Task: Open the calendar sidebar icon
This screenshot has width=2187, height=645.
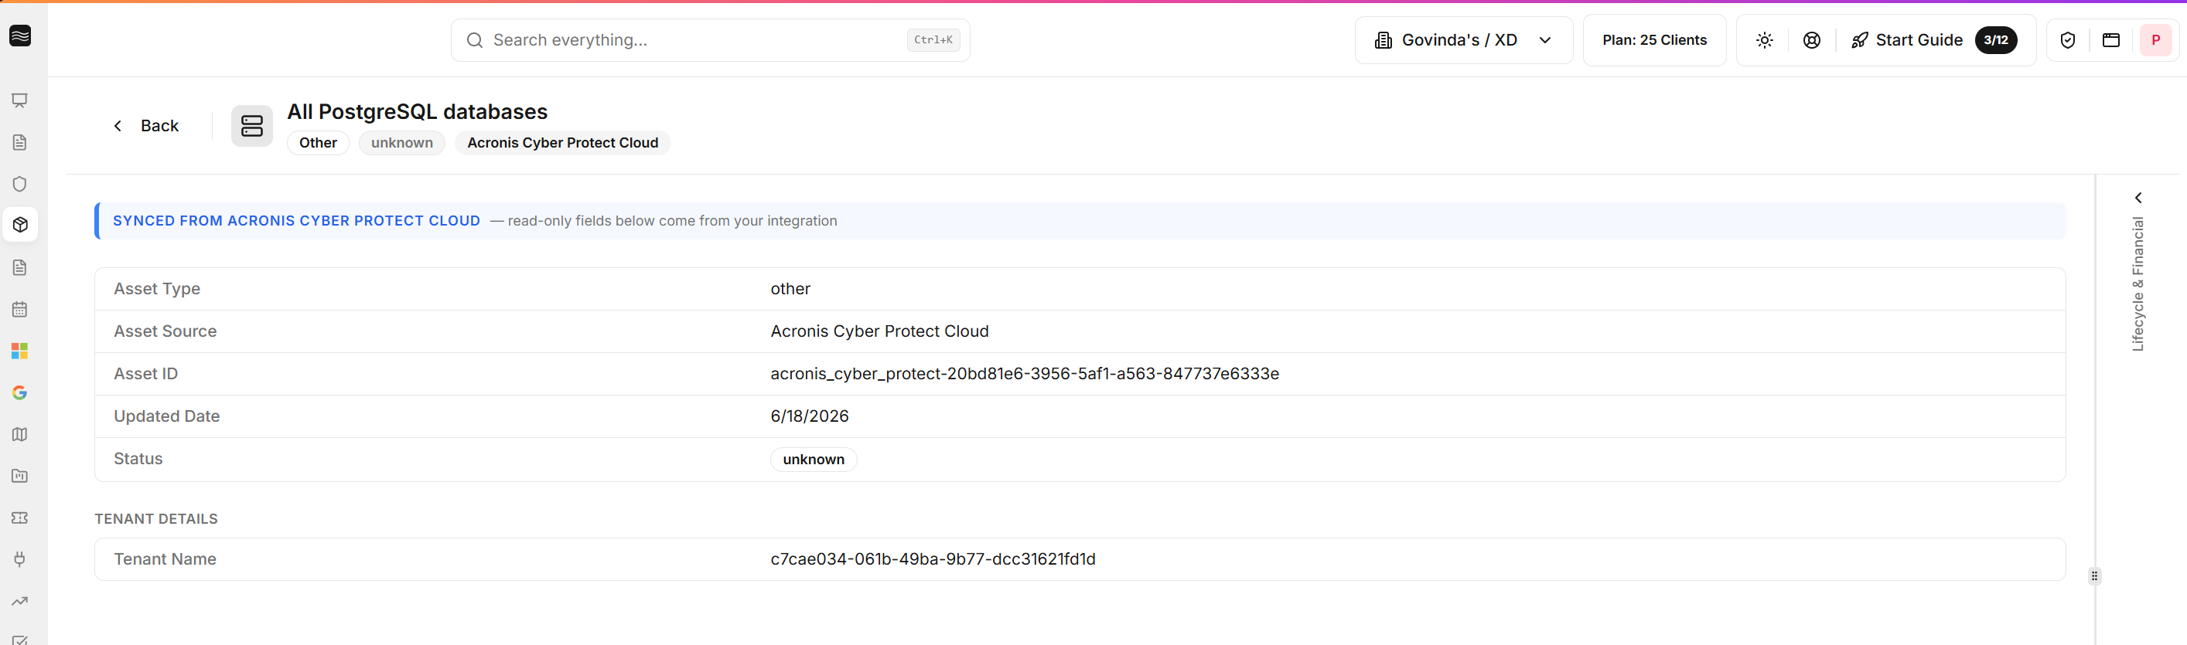Action: coord(19,309)
